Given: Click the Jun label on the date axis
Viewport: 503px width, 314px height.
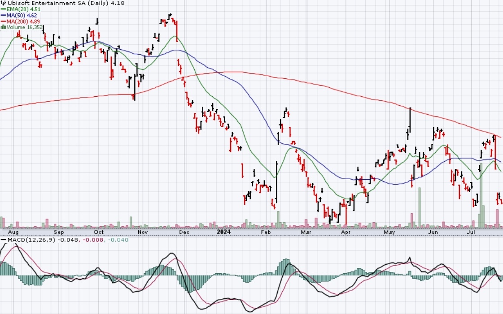Looking at the screenshot, I should click(433, 232).
